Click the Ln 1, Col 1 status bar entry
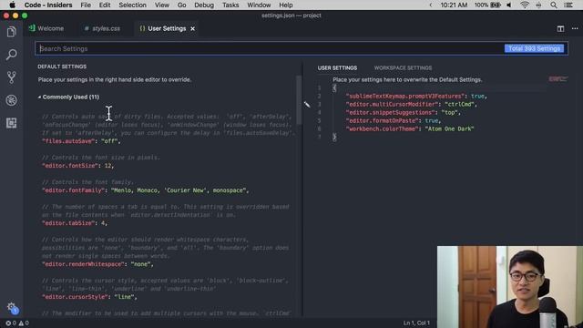 pos(416,323)
